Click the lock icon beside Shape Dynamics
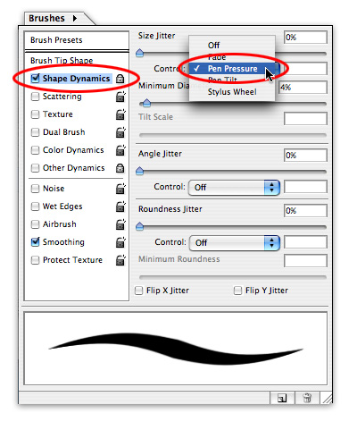 [x=120, y=79]
